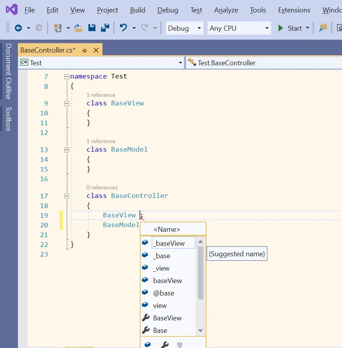Image resolution: width=342 pixels, height=348 pixels.
Task: Click the New Project icon
Action: pyautogui.click(x=58, y=28)
